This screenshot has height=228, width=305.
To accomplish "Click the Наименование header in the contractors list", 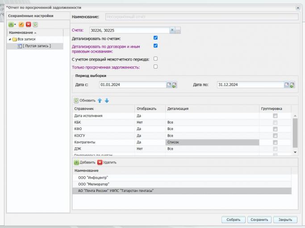I will pos(182,171).
